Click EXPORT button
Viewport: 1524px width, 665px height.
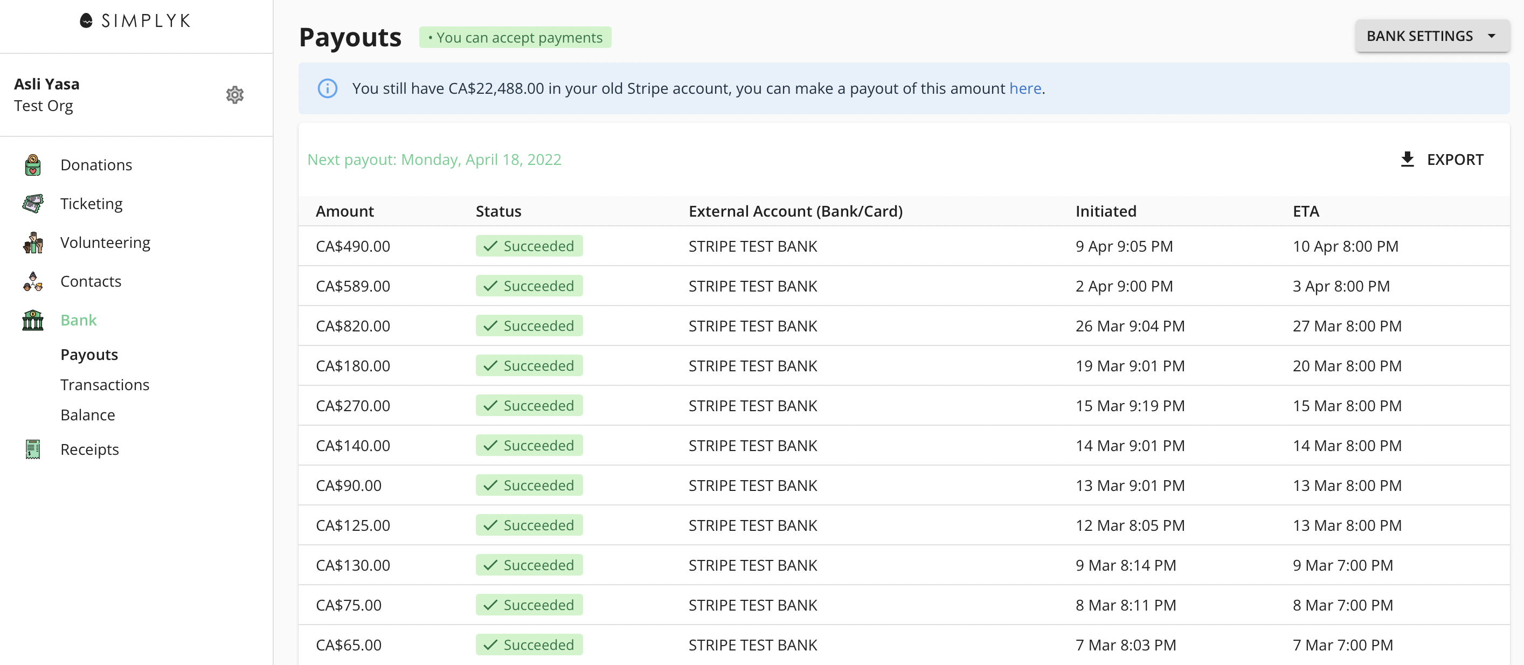click(x=1442, y=159)
